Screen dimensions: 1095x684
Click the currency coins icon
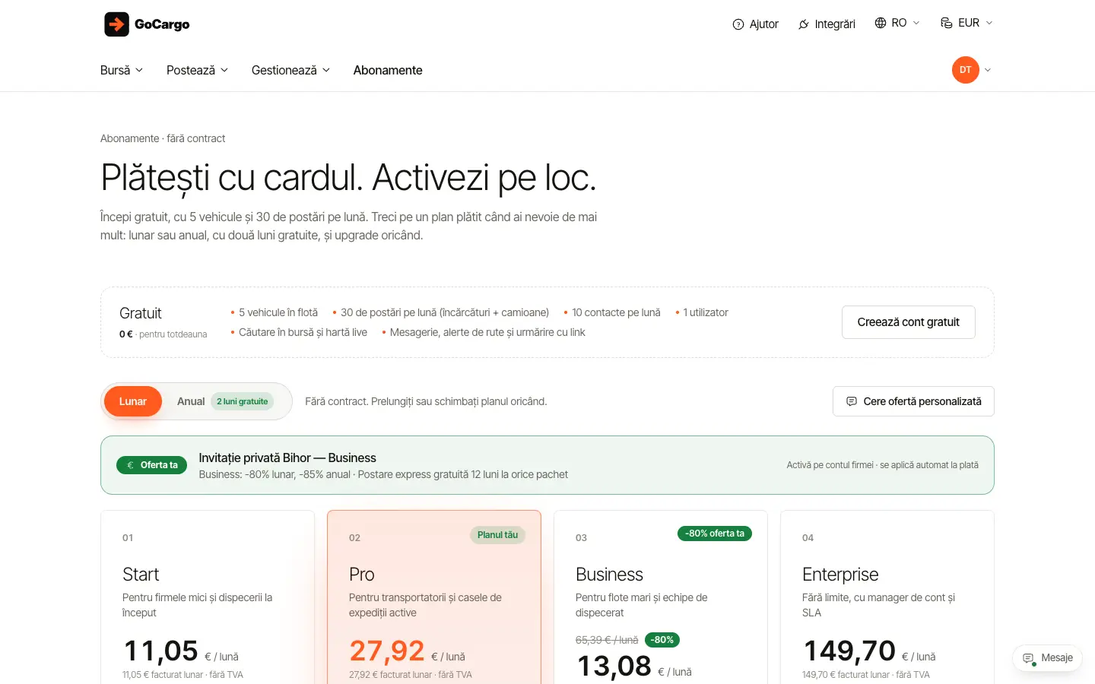(947, 23)
